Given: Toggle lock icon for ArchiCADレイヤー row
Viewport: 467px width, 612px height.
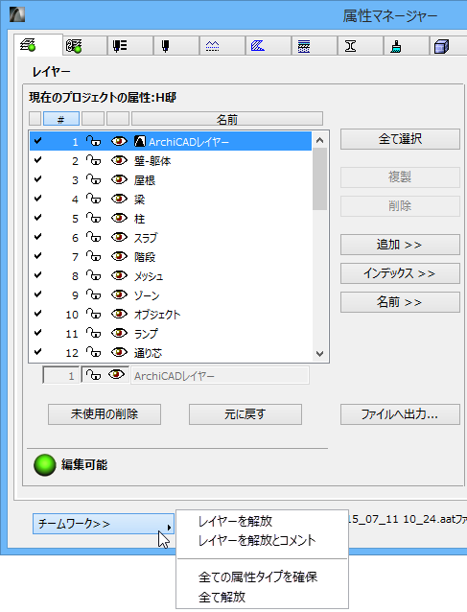Looking at the screenshot, I should click(x=93, y=141).
